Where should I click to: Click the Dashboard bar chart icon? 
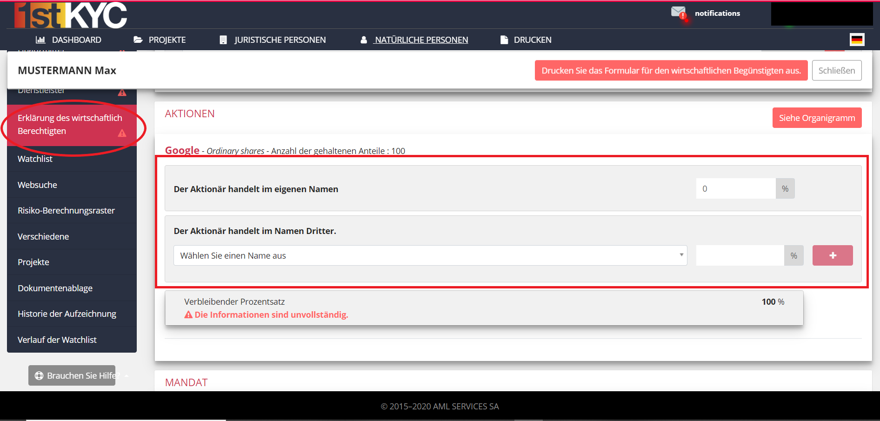pyautogui.click(x=40, y=40)
